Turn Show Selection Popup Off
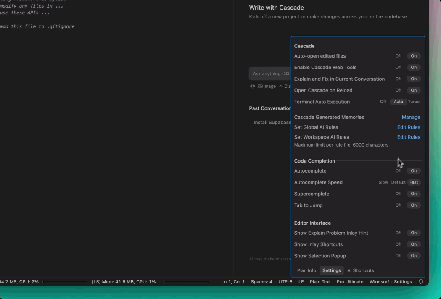 click(x=398, y=256)
